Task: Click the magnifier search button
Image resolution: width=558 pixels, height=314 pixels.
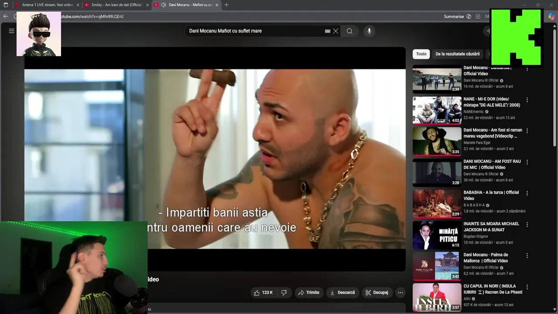Action: [350, 31]
